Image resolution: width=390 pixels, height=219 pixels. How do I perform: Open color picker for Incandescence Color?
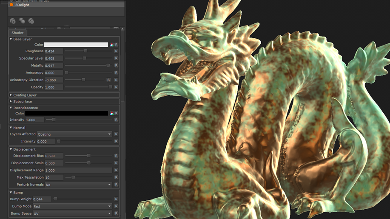(x=111, y=114)
